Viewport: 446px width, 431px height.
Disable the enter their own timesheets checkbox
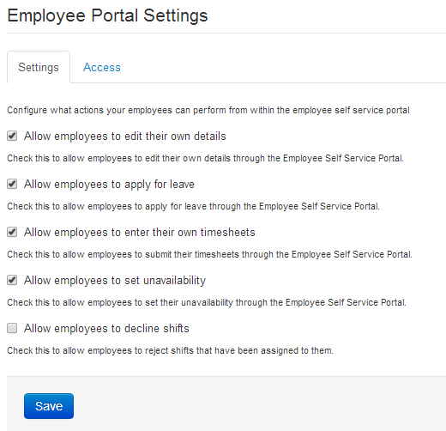coord(12,232)
